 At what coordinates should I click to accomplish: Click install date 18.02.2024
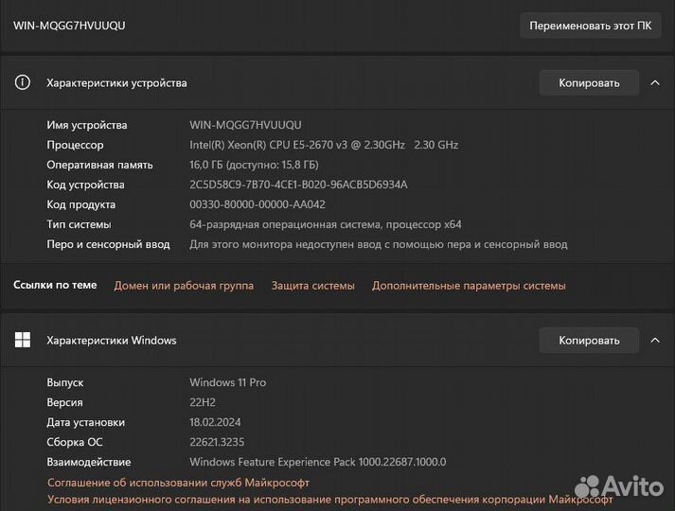tap(215, 422)
